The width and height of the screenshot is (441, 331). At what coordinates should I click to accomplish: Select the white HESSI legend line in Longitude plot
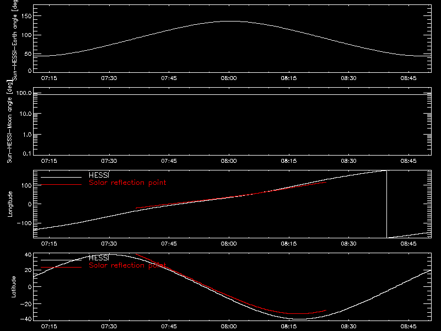pyautogui.click(x=61, y=177)
